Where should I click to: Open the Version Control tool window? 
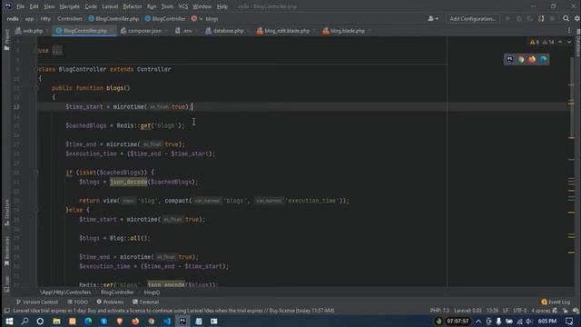pos(37,302)
